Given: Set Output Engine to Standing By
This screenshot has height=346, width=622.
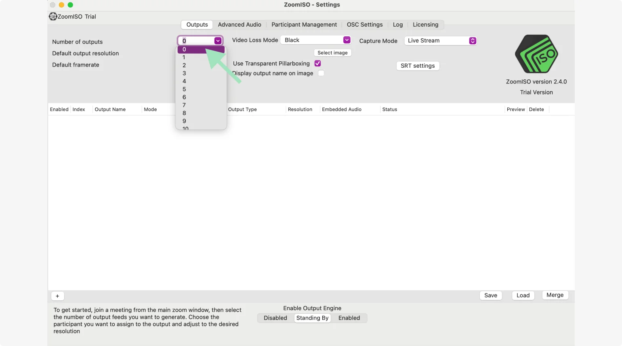Looking at the screenshot, I should pyautogui.click(x=313, y=318).
